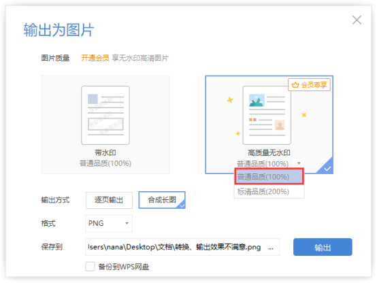Viewport: 377px width, 283px height.
Task: Select the 带水印 quality card
Action: [105, 124]
